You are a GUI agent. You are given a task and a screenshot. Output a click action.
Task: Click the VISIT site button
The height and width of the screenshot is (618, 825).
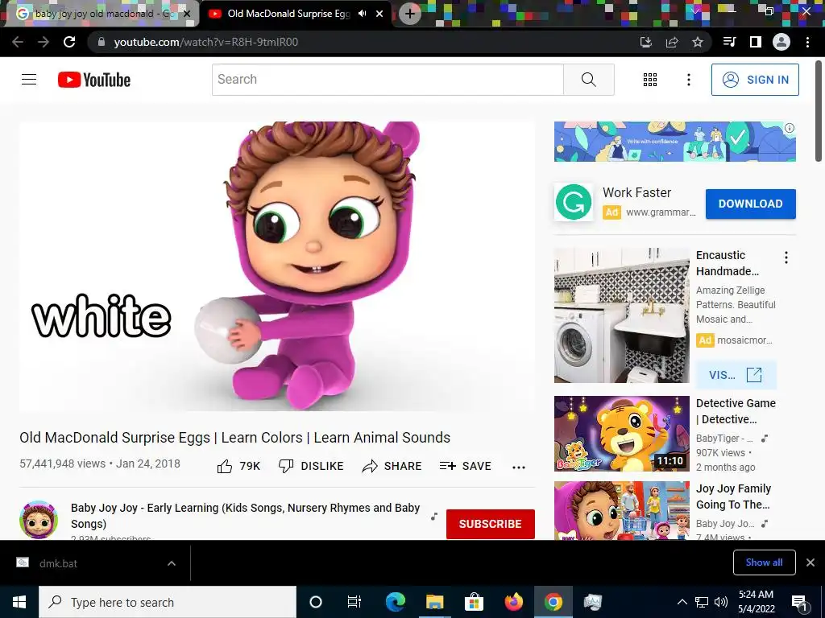click(x=736, y=375)
